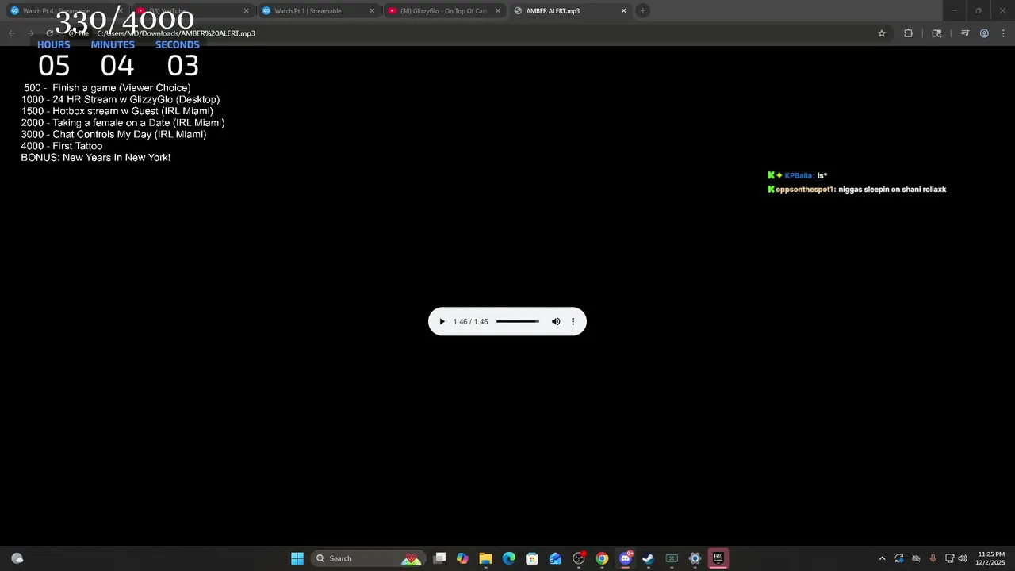
Task: Click the browser Back arrow
Action: pos(11,33)
